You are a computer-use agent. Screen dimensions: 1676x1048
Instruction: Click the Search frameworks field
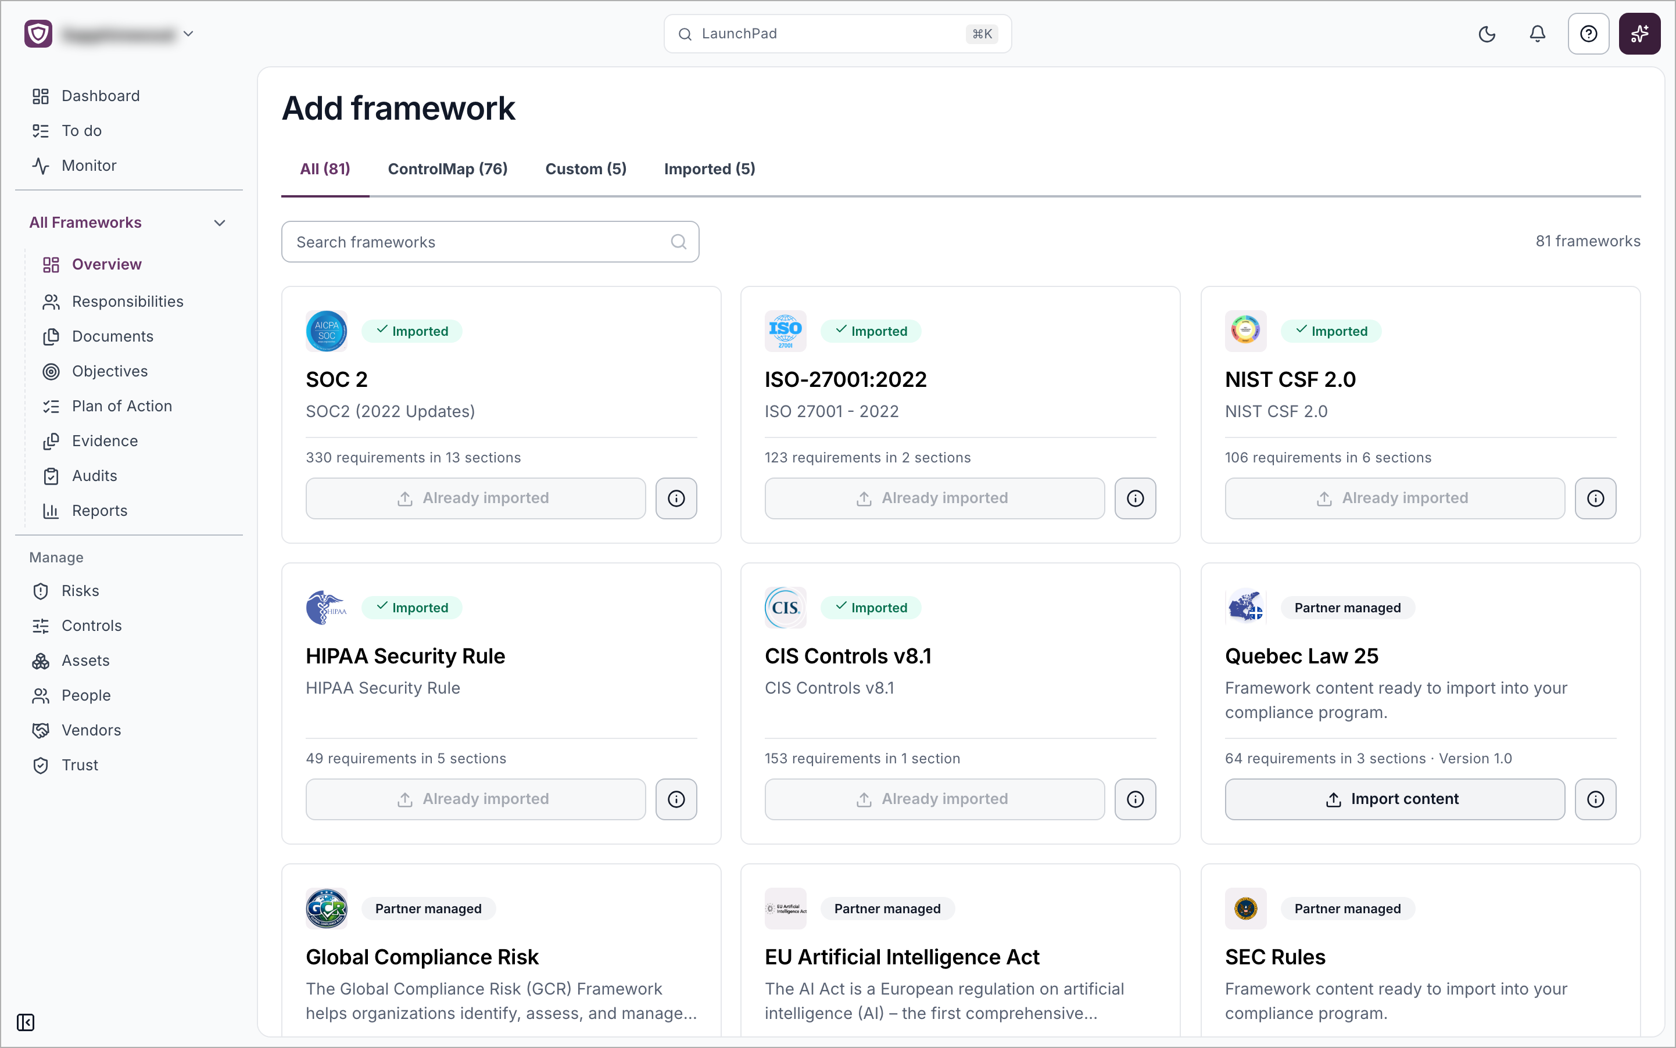(490, 242)
